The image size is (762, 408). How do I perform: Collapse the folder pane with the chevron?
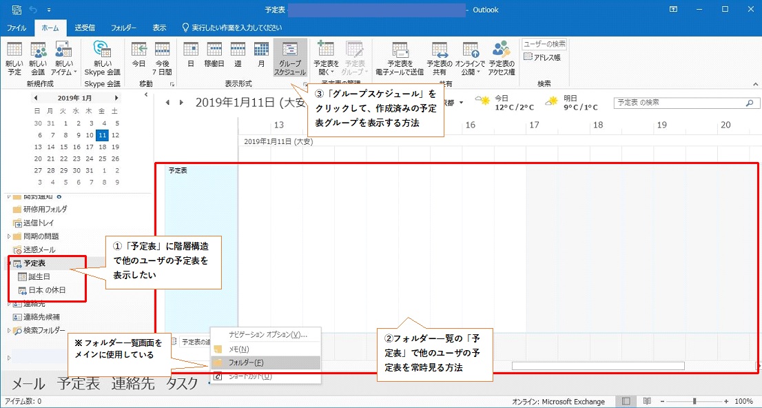click(146, 95)
